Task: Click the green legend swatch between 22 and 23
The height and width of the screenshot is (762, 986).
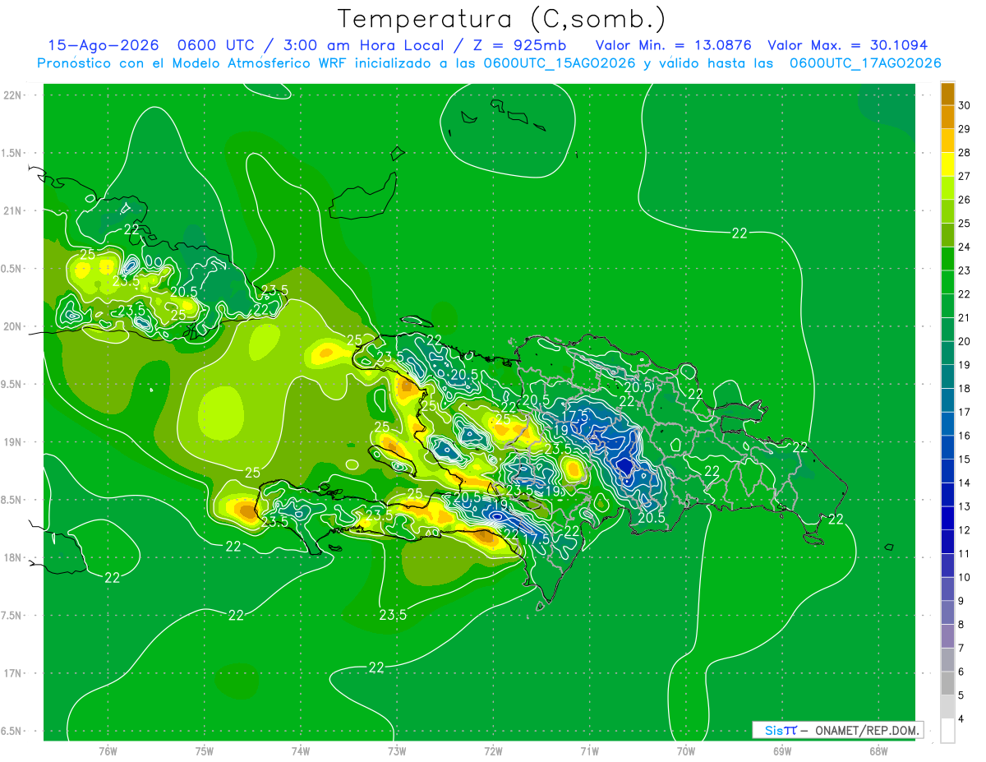Action: click(947, 283)
